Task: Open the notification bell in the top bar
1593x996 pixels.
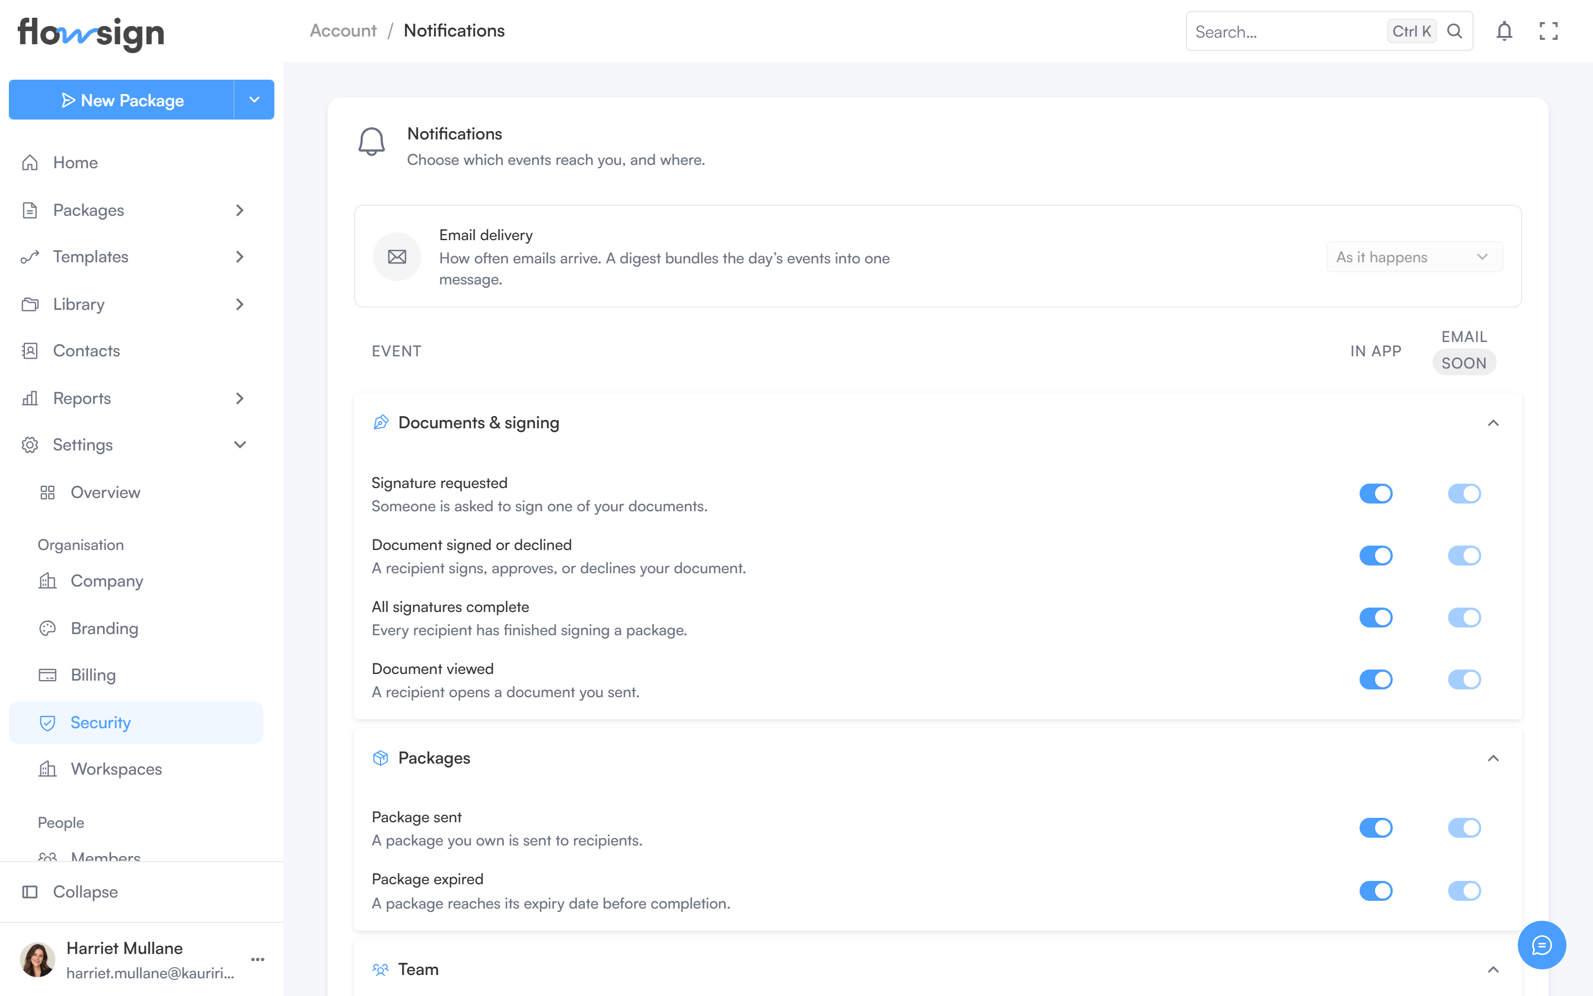Action: tap(1504, 31)
